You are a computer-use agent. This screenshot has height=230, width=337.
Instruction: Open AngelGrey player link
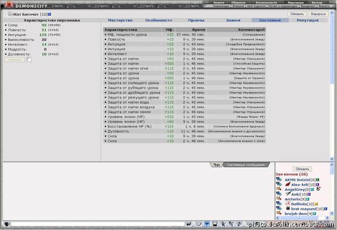(x=295, y=190)
